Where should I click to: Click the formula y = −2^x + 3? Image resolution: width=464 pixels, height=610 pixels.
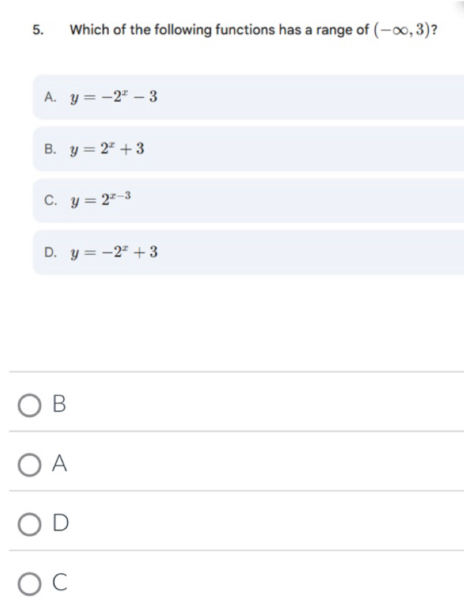115,252
